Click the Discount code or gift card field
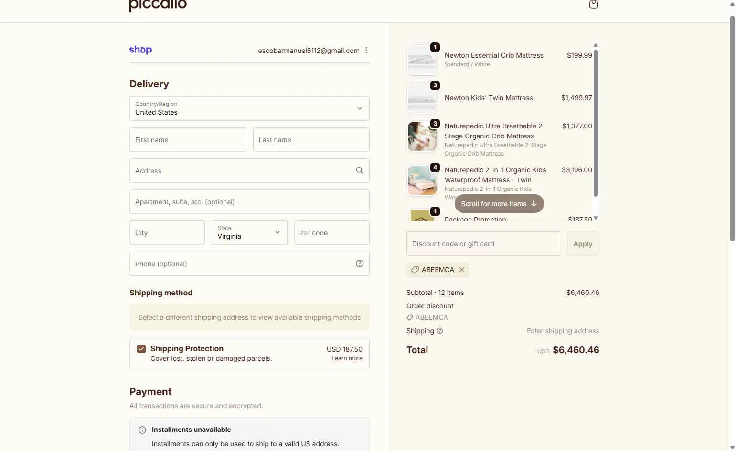 coord(483,244)
